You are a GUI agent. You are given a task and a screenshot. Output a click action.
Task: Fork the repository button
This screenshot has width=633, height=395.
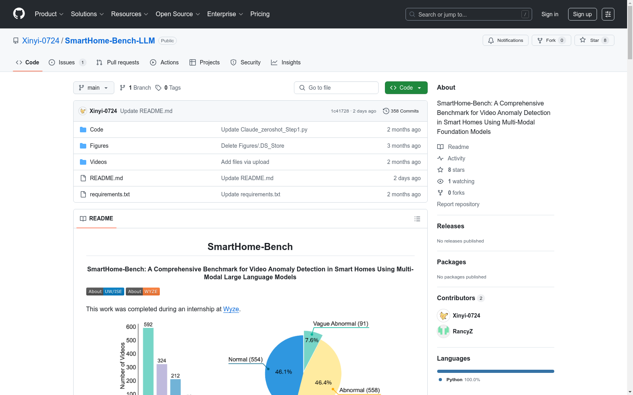click(x=552, y=40)
